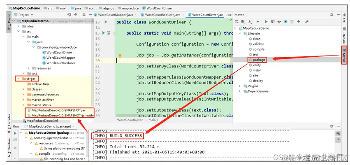Screen dimensions: 350x165
Task: Open Maven side tool tab
Action: coord(344,55)
